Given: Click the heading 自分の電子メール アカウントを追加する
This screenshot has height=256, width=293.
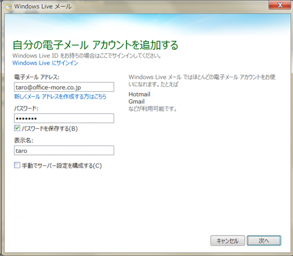Looking at the screenshot, I should 95,45.
